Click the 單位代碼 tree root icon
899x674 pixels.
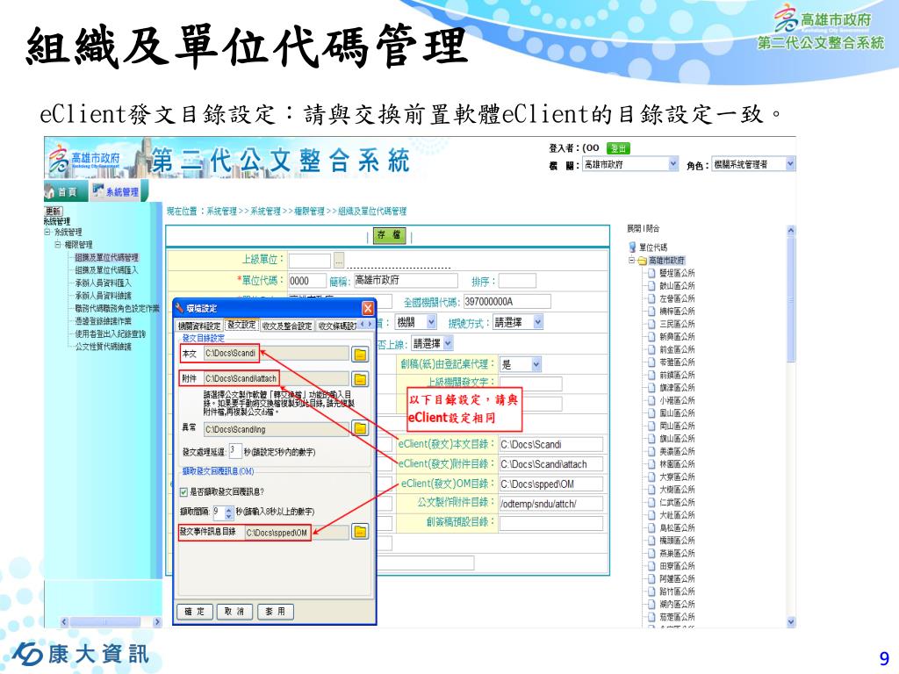(632, 247)
